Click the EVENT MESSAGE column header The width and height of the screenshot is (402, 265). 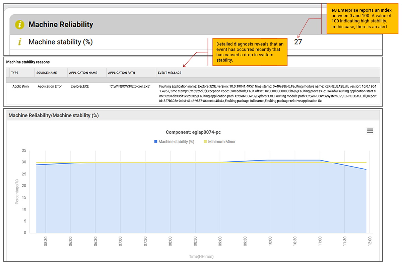[x=170, y=73]
